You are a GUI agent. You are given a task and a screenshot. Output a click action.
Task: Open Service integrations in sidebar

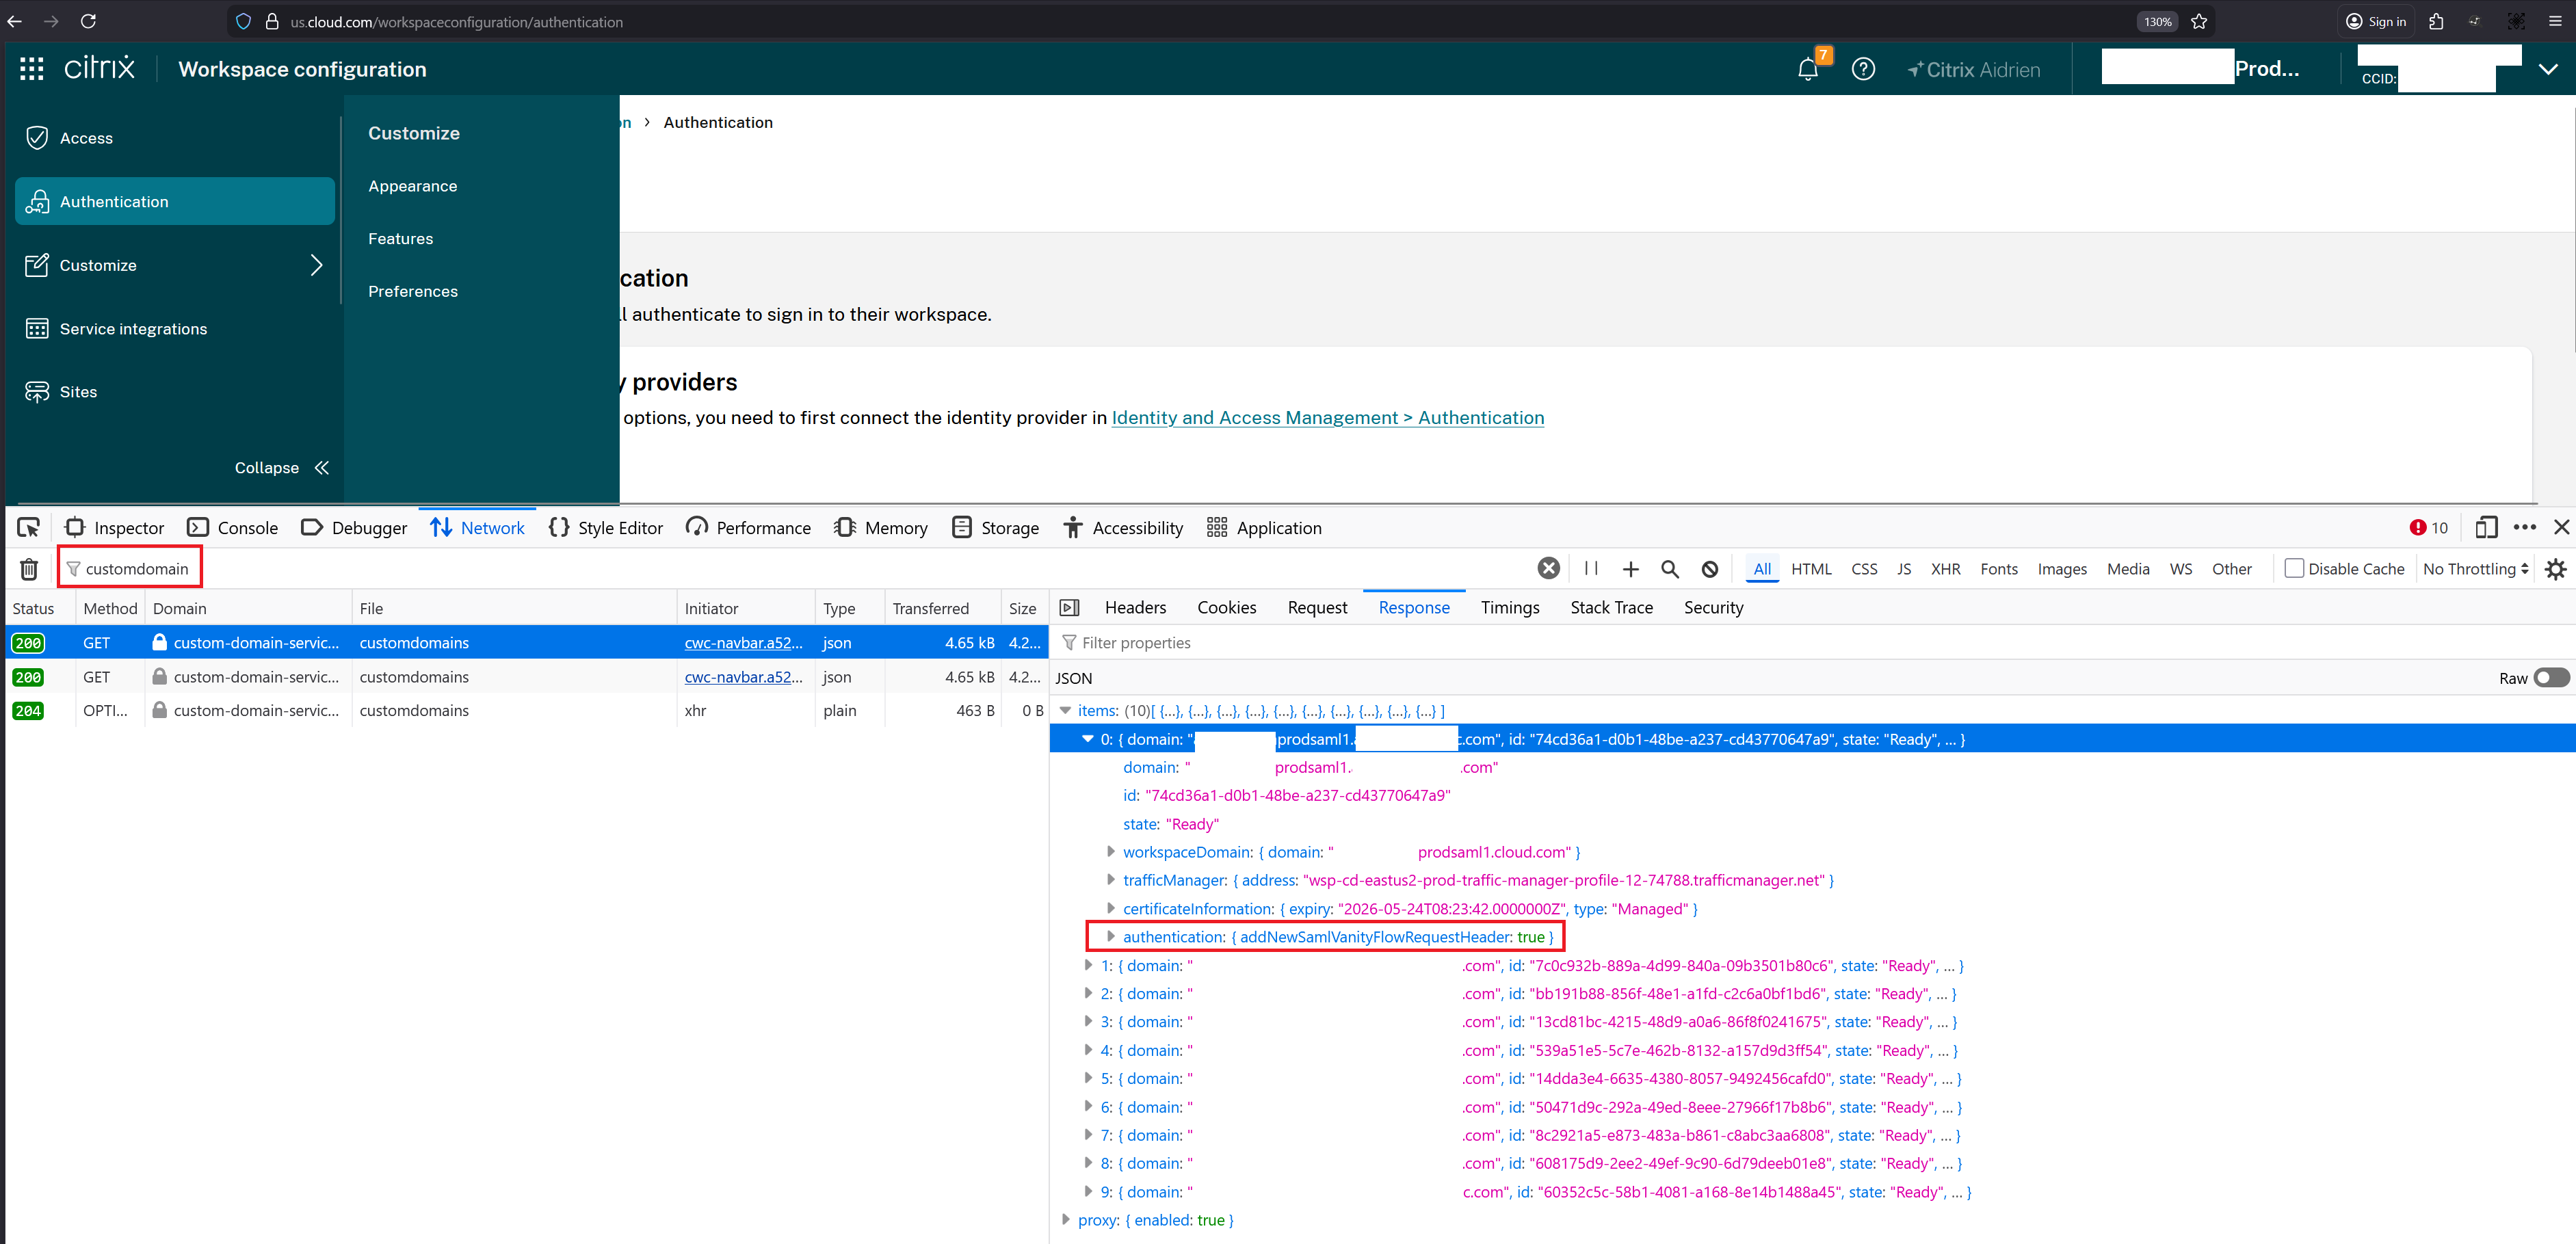[175, 329]
